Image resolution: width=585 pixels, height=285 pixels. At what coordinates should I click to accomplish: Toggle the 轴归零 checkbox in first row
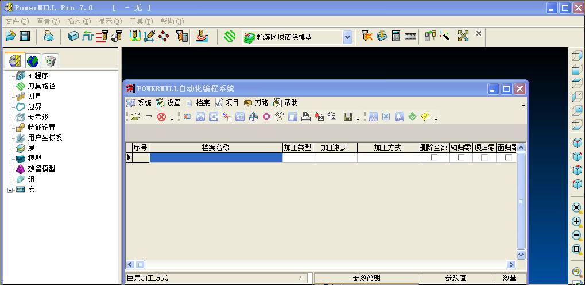coord(461,157)
